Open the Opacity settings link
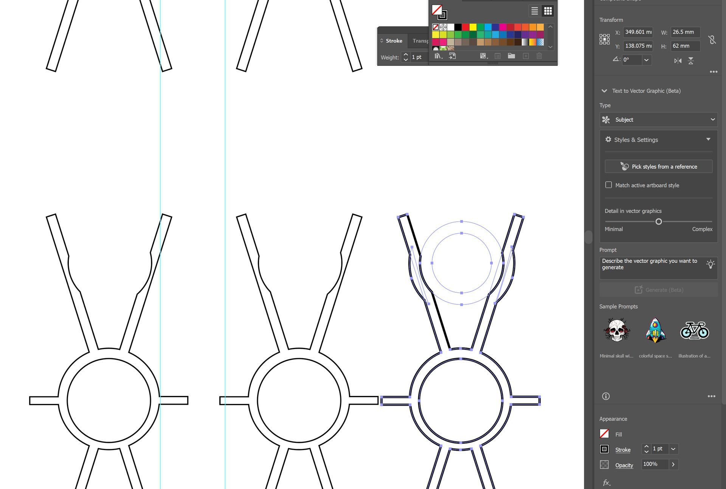 pos(624,465)
